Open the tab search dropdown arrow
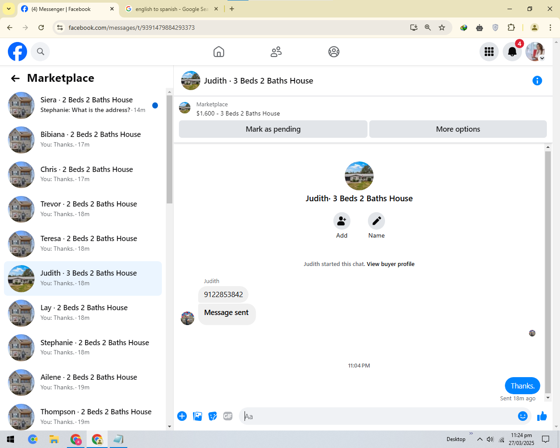Image resolution: width=560 pixels, height=448 pixels. click(x=8, y=9)
